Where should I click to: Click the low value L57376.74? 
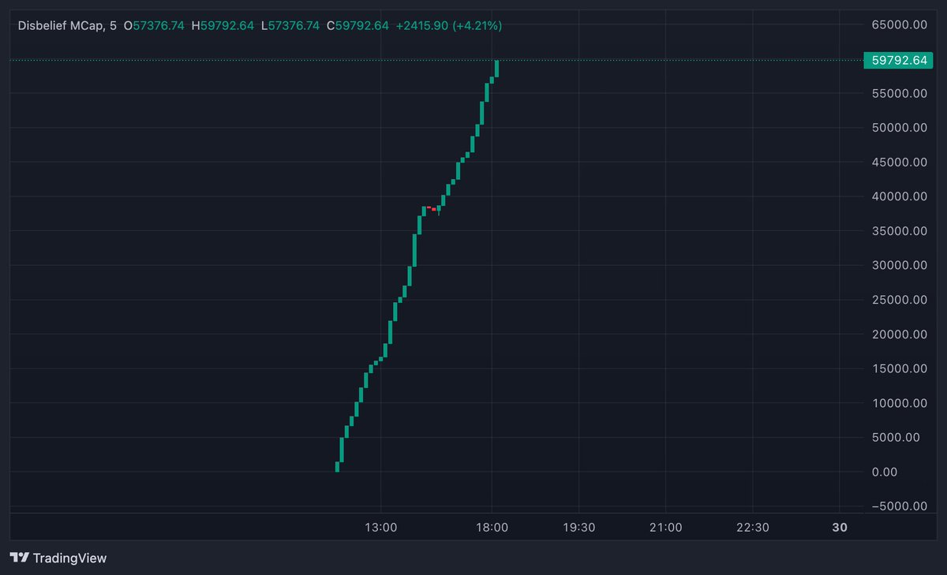pyautogui.click(x=290, y=26)
